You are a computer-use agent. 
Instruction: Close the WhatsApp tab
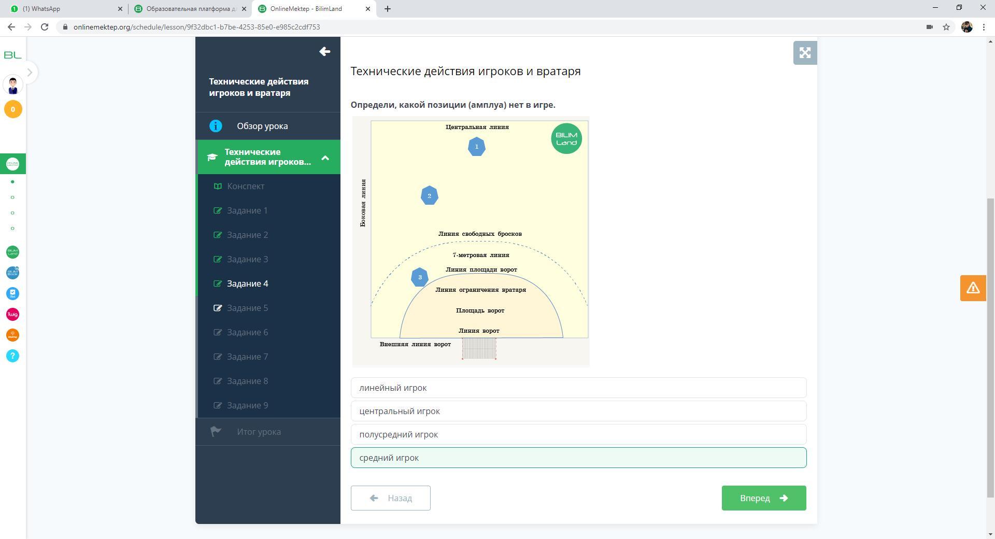point(120,9)
